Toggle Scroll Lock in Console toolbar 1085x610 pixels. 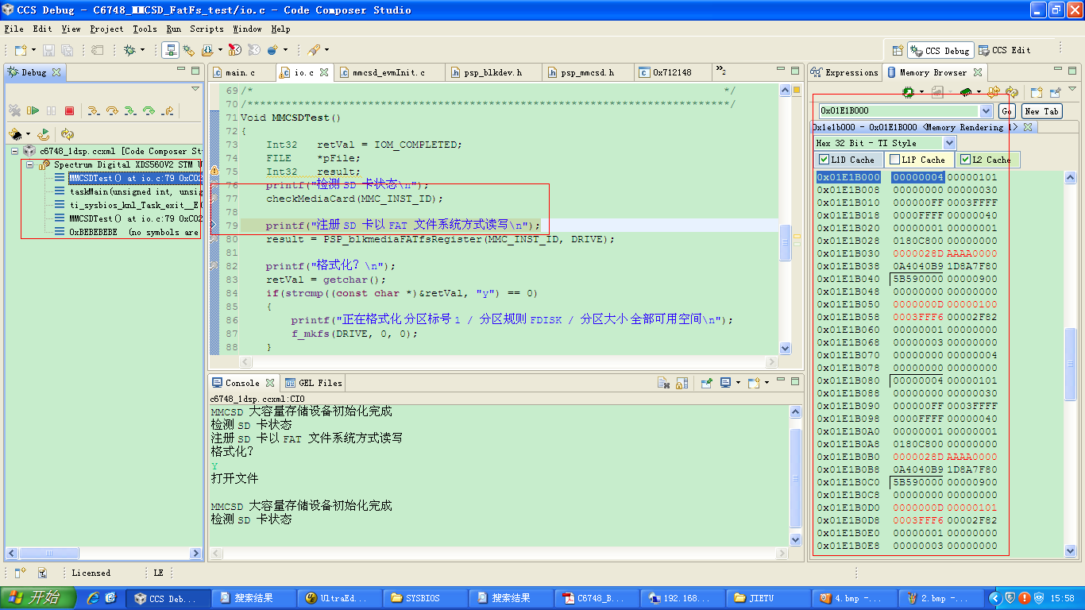pyautogui.click(x=682, y=383)
